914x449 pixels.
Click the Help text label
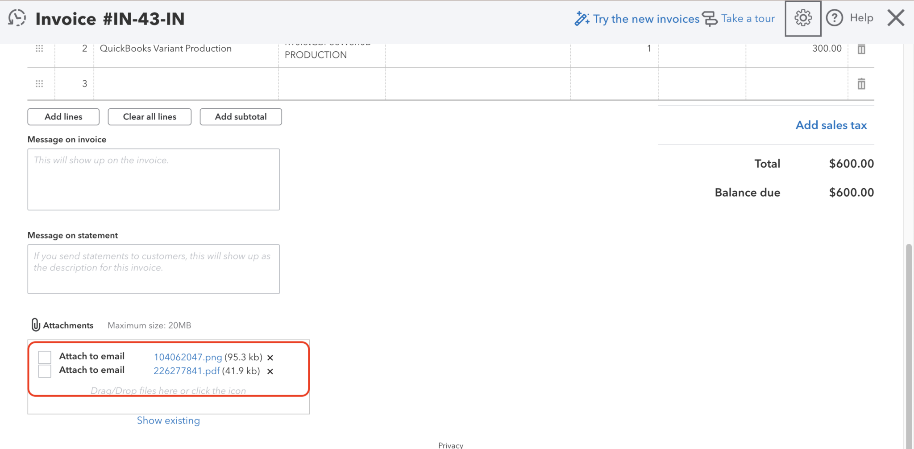point(861,18)
